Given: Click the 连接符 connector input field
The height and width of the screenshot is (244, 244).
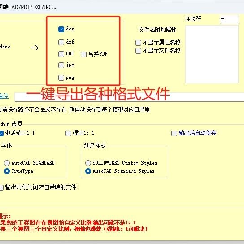Looking at the screenshot, I should [x=229, y=19].
